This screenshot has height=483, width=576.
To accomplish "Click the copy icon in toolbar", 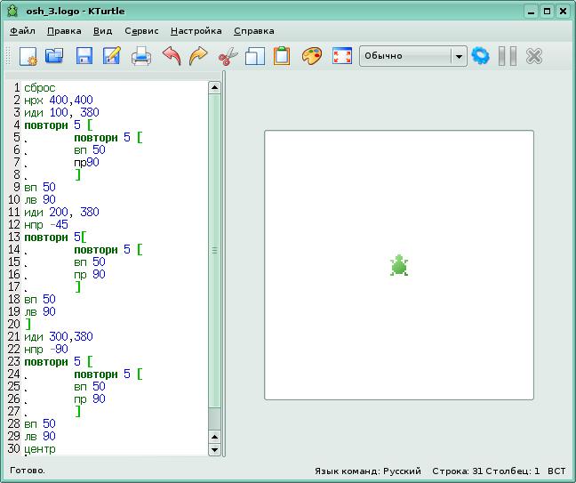I will (x=255, y=56).
